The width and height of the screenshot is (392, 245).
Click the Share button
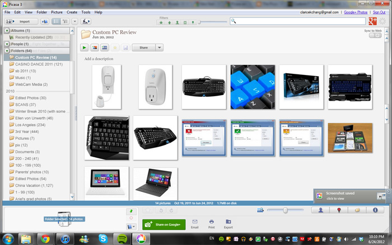[x=143, y=48]
